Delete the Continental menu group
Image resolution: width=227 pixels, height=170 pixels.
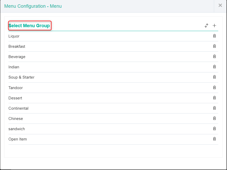[x=215, y=108]
